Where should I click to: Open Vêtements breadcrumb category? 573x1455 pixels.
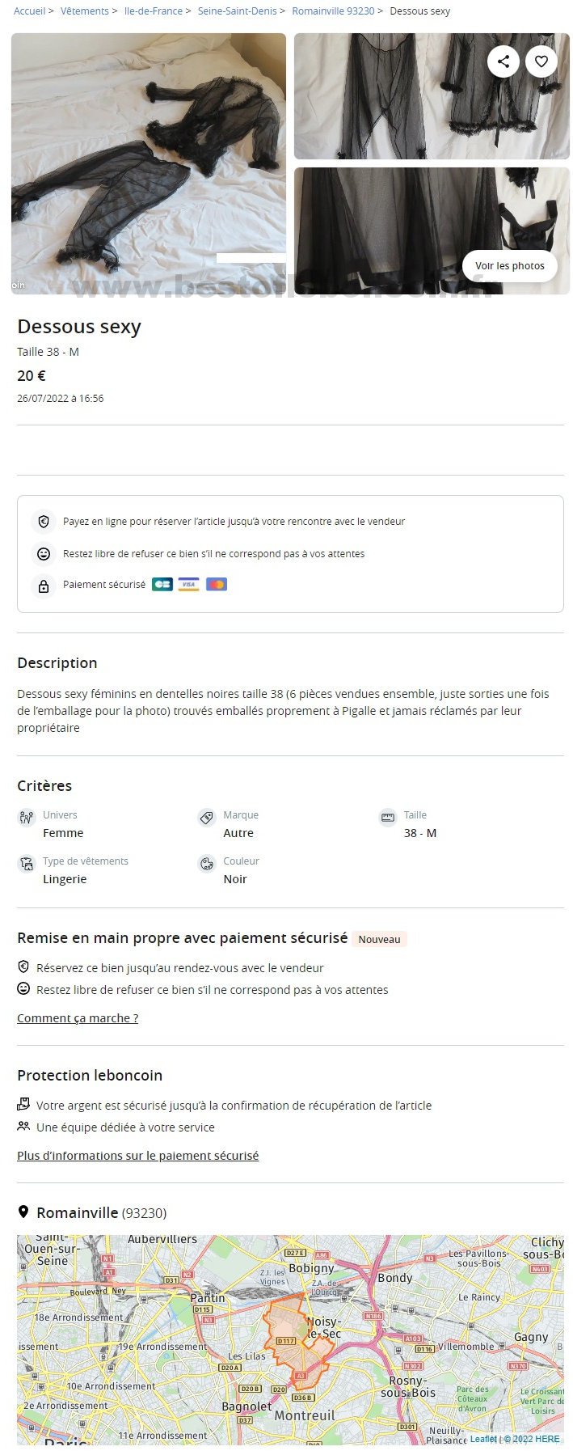[85, 11]
